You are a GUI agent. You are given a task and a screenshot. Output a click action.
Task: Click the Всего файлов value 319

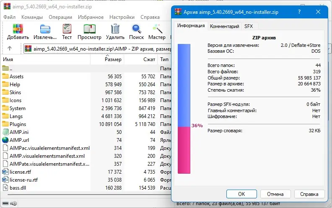317,72
